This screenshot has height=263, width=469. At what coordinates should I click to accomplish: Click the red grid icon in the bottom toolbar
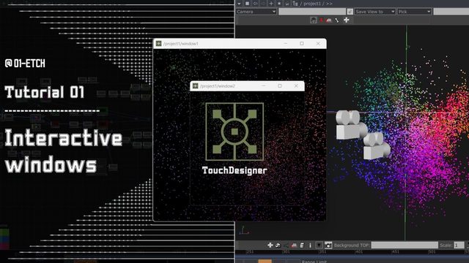point(294,245)
